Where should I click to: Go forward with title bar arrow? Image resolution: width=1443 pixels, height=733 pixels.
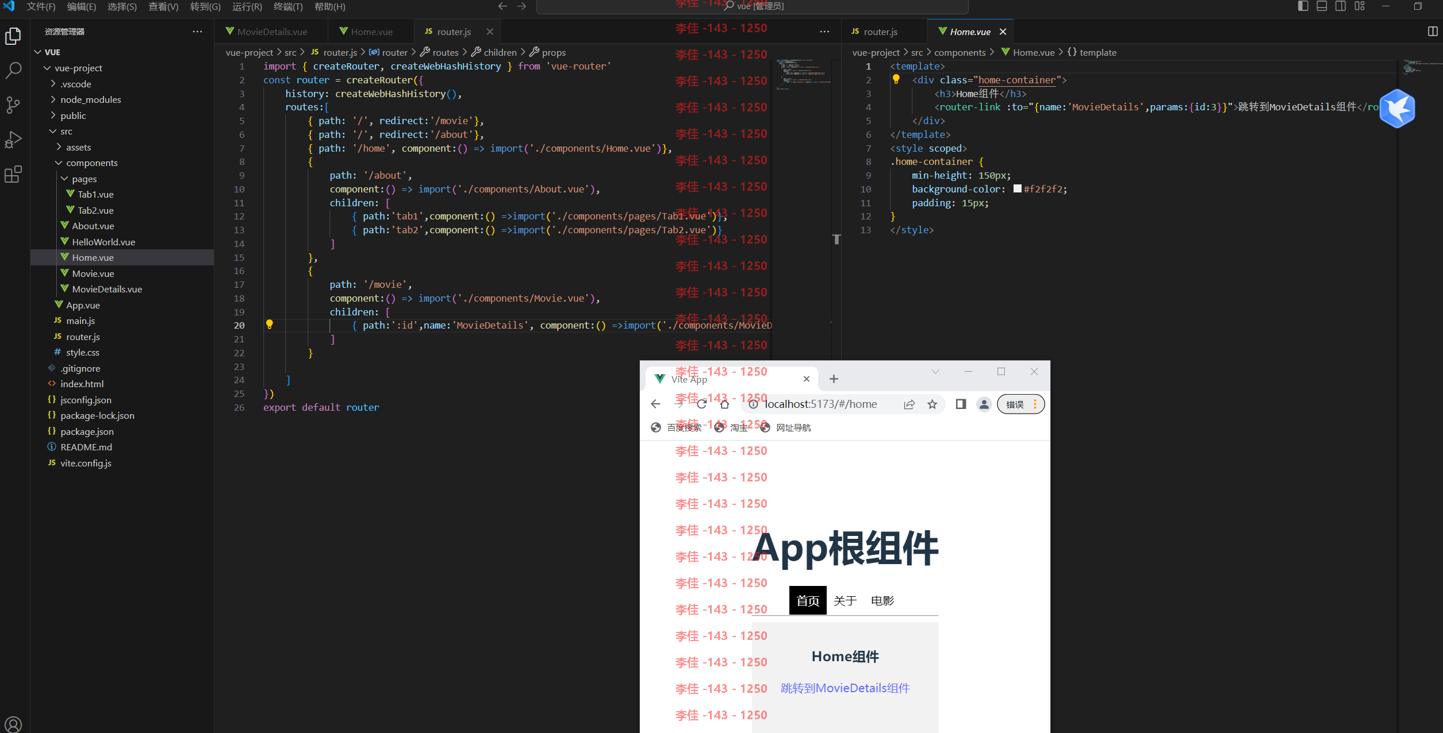[x=521, y=6]
